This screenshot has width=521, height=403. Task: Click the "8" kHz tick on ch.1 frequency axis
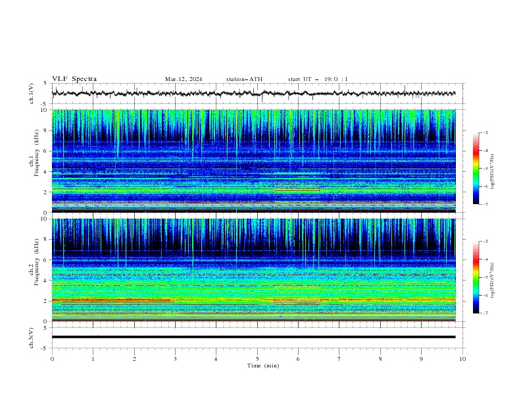[46, 130]
